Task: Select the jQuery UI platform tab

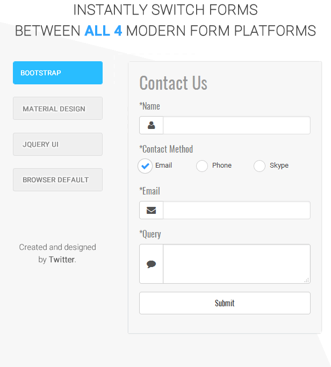Action: (x=57, y=145)
